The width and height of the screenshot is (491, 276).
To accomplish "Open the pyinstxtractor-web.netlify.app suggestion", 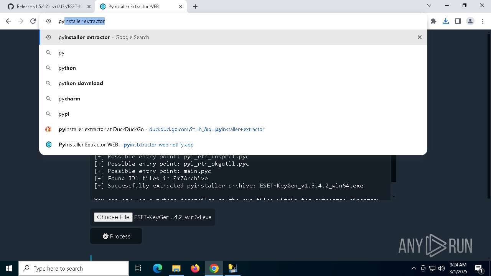I will (233, 145).
